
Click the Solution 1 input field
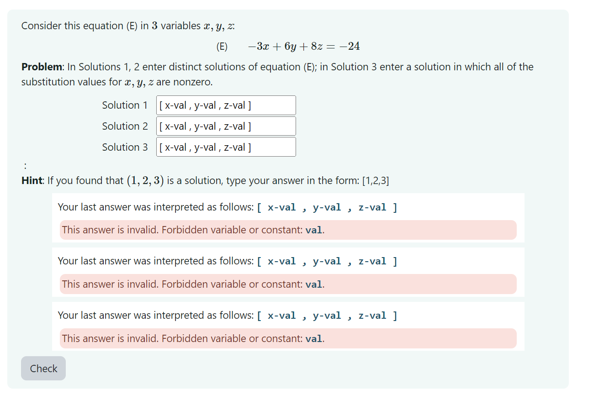(226, 105)
